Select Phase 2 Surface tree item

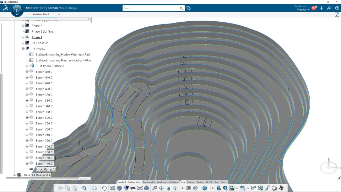pyautogui.click(x=42, y=32)
